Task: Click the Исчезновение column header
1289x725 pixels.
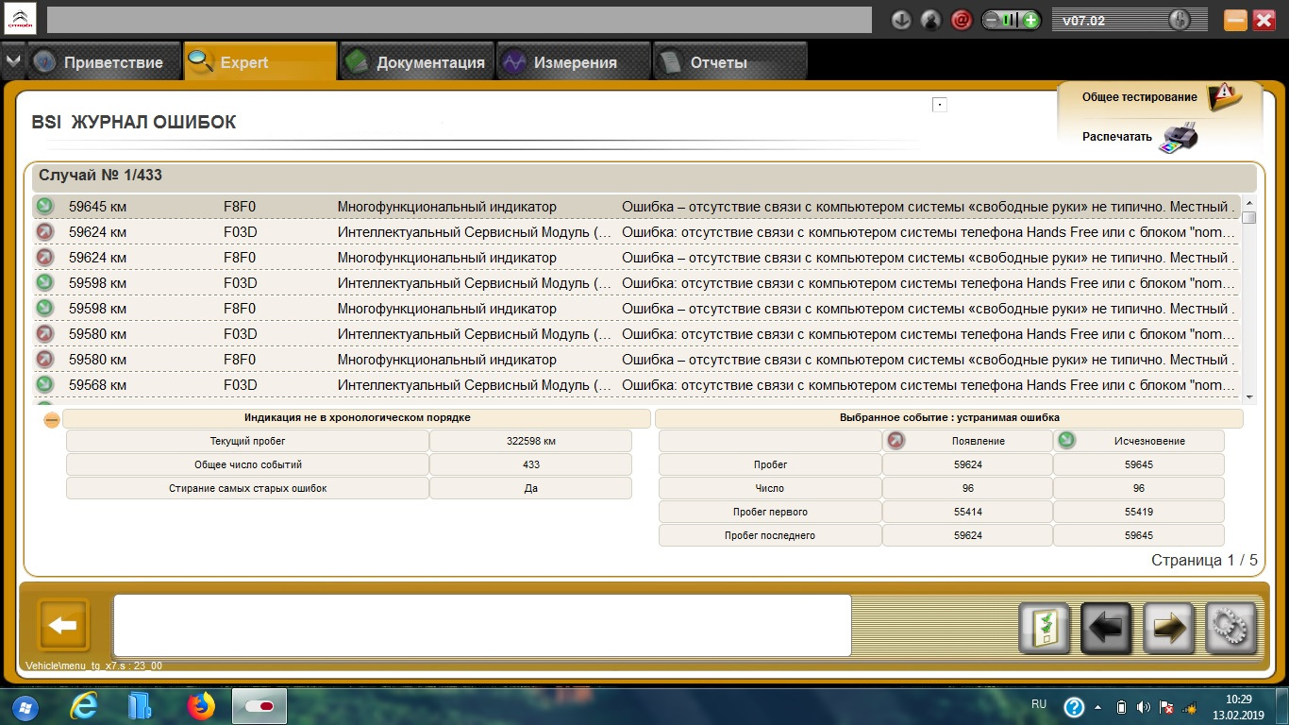Action: pos(1139,441)
